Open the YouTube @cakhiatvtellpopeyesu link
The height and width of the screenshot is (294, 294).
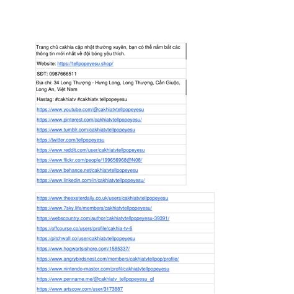pos(91,110)
